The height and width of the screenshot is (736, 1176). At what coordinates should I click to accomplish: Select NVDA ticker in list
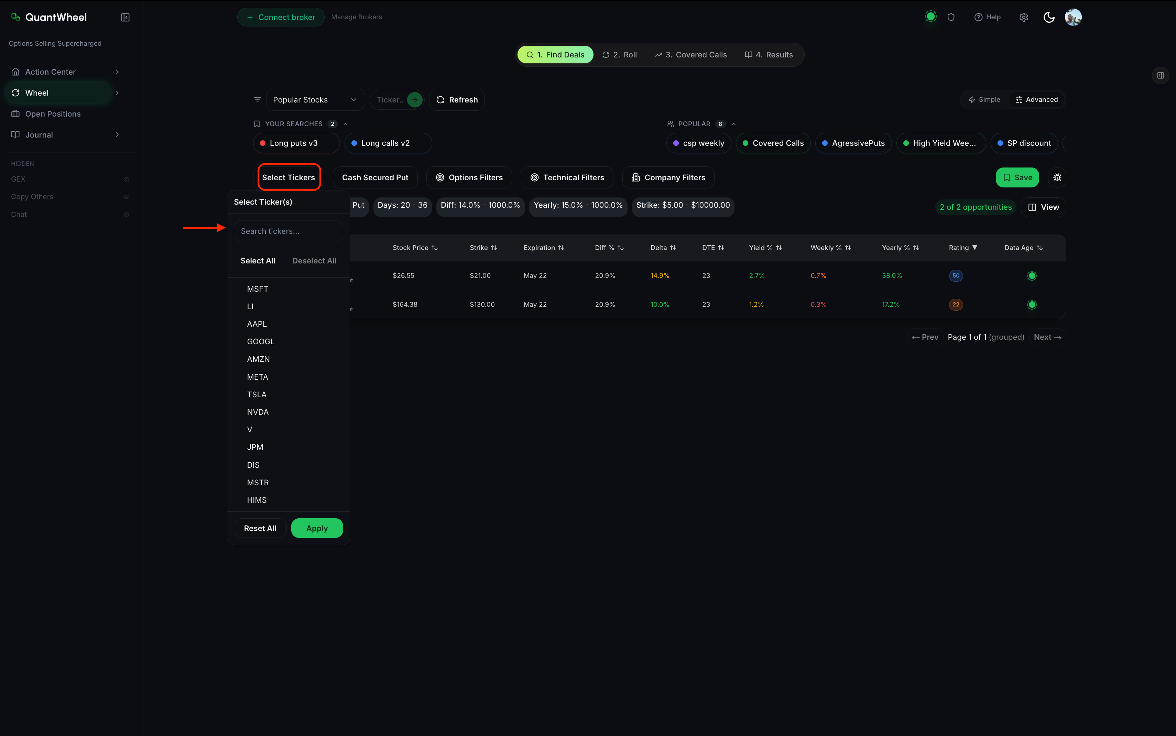tap(288, 412)
